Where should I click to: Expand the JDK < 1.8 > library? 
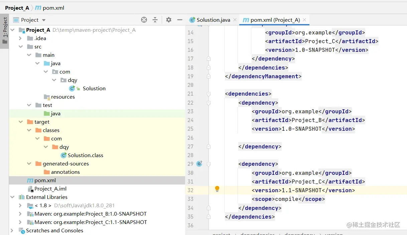click(x=20, y=205)
